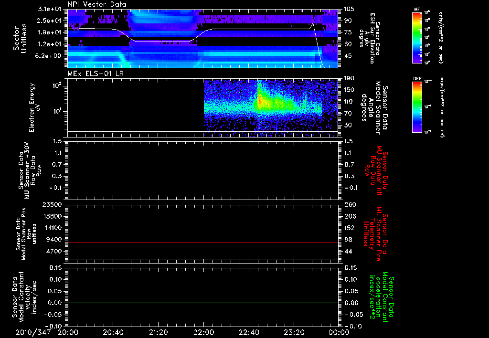Click the 4700 scanner position tick label

tap(54, 251)
